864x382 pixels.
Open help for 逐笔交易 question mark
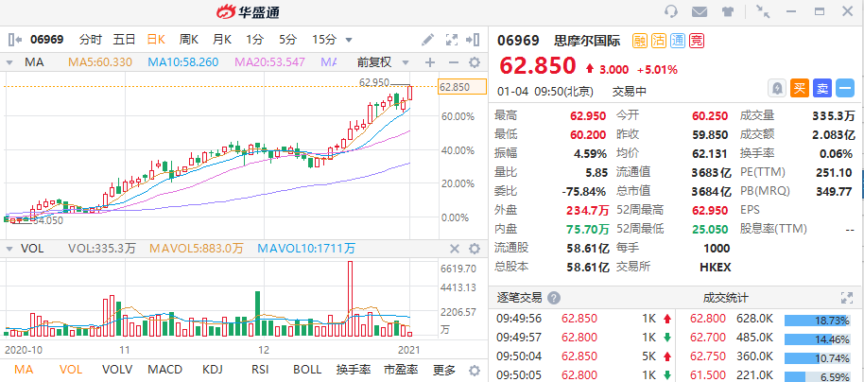click(x=554, y=298)
